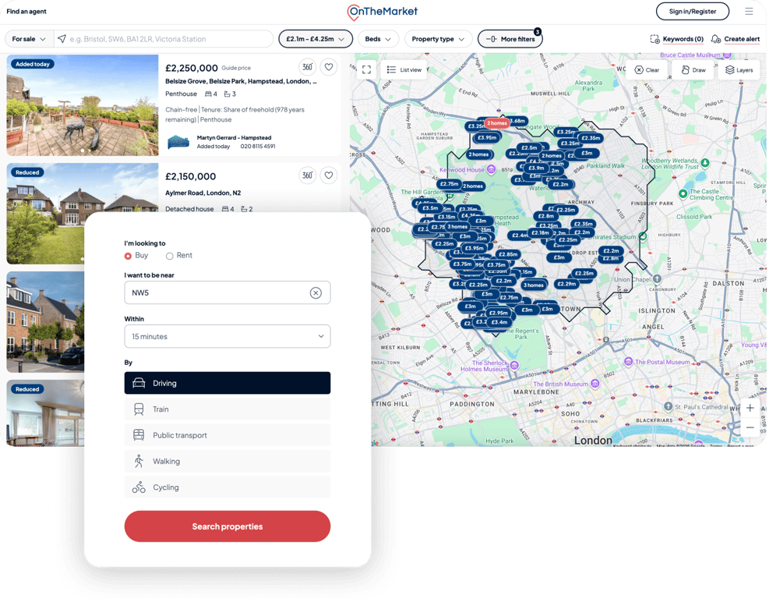
Task: Choose Walking as travel mode
Action: point(228,461)
